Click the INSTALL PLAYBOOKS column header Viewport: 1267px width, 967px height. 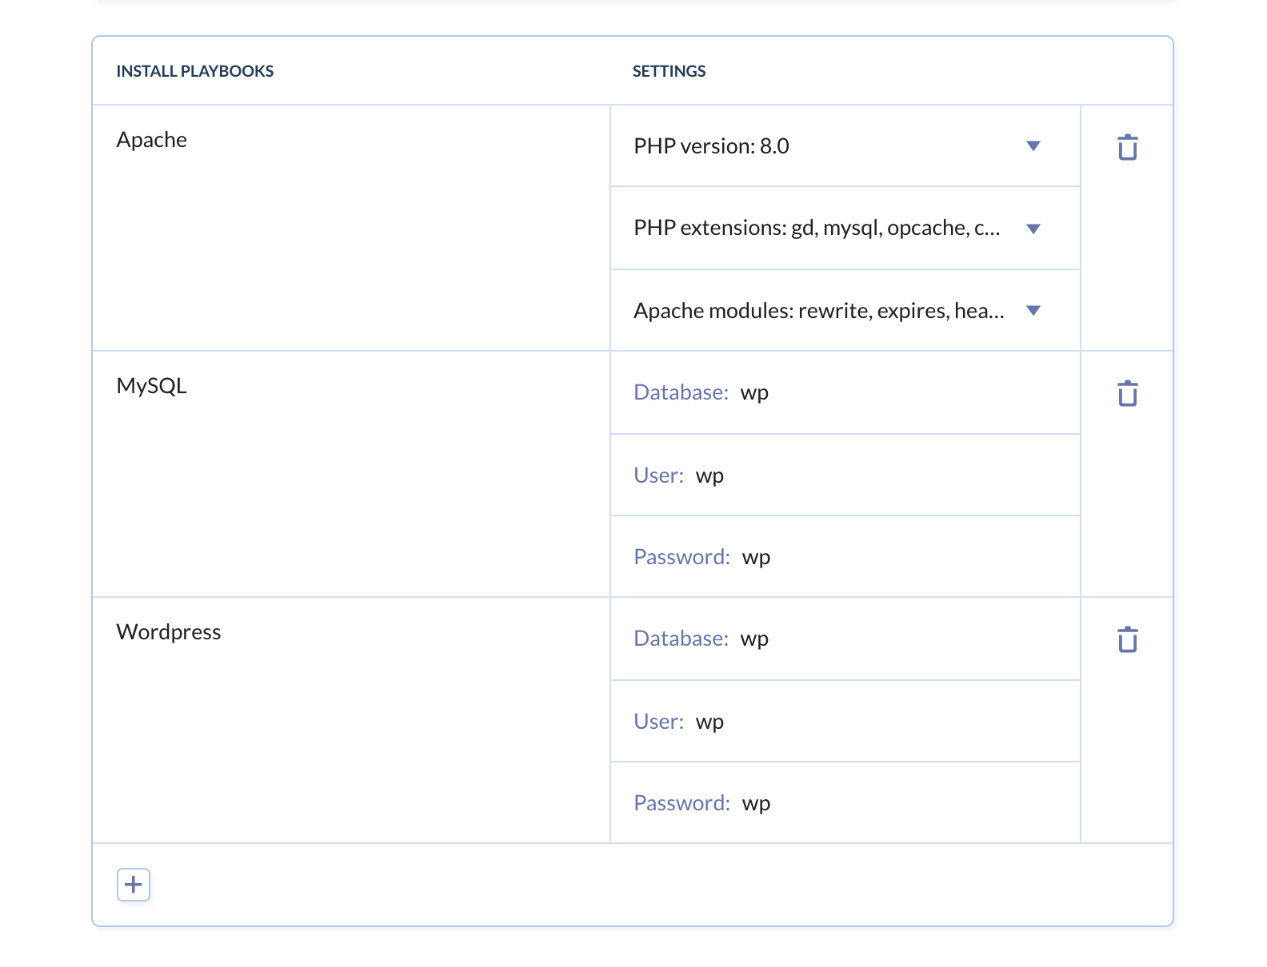pyautogui.click(x=195, y=71)
